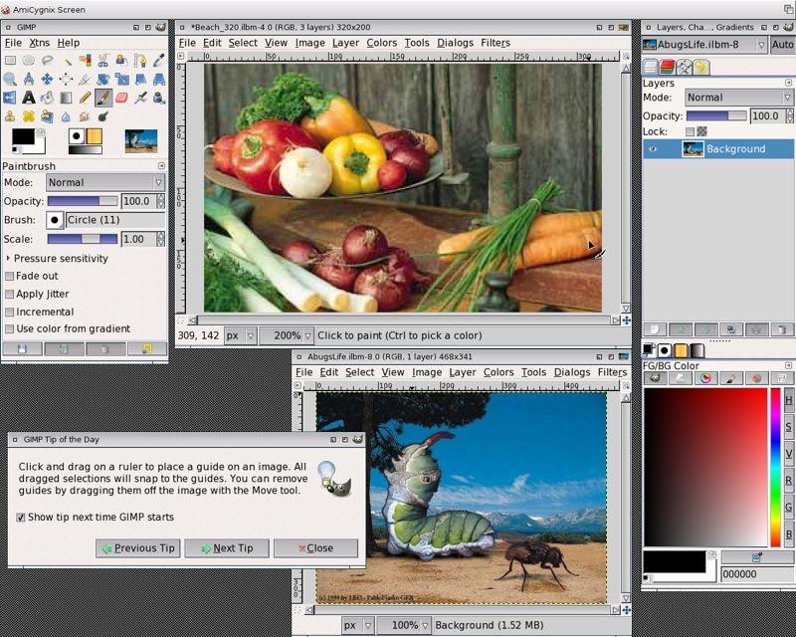Select the Scissors Select tool
Viewport: 796px width, 637px height.
[103, 61]
